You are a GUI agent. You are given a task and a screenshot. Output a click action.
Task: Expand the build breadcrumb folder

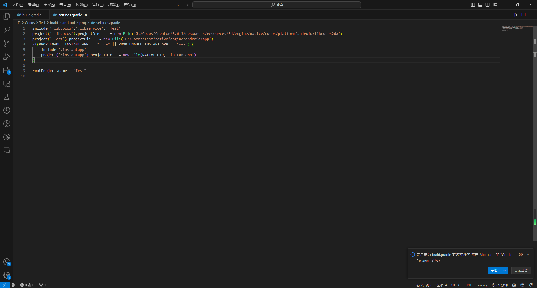(x=54, y=23)
